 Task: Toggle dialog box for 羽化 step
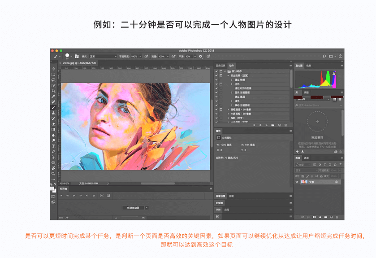click(221, 84)
